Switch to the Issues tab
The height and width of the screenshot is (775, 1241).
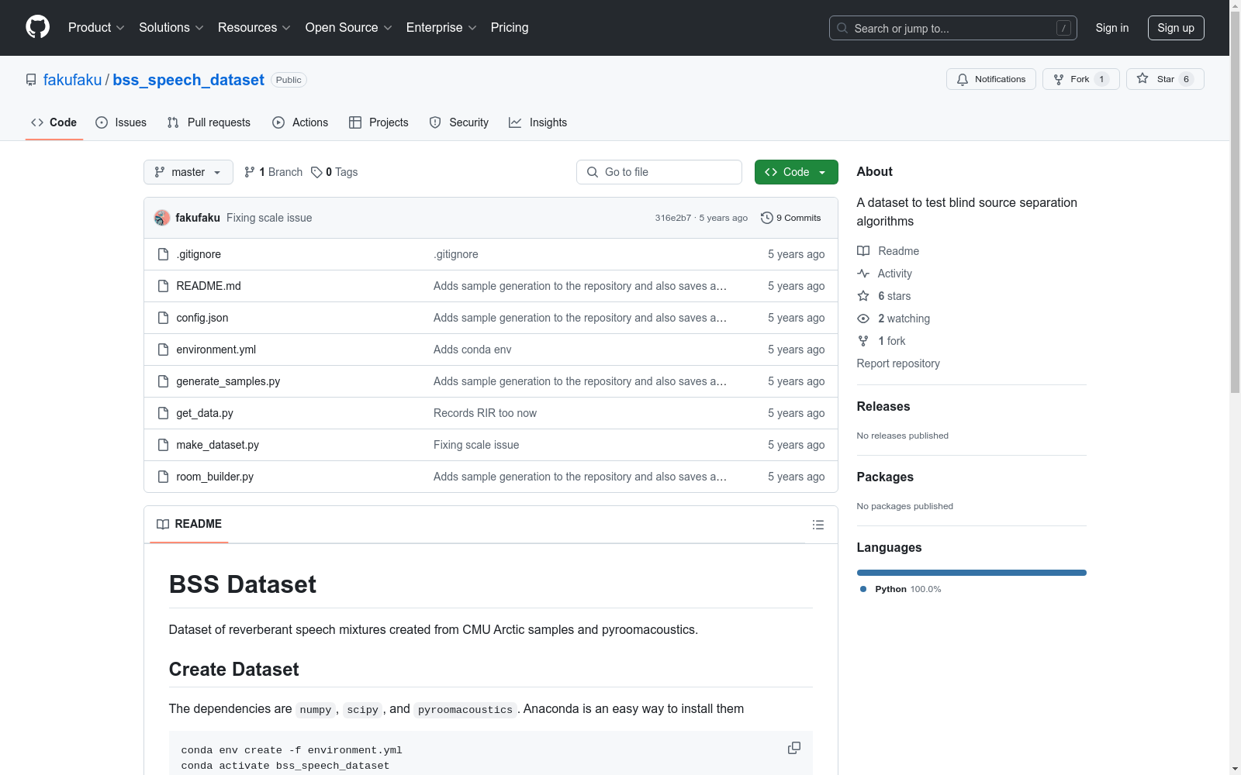coord(121,122)
